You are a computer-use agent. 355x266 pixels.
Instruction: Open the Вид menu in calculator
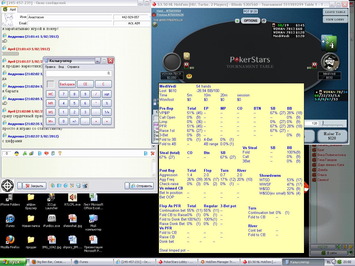[61, 67]
